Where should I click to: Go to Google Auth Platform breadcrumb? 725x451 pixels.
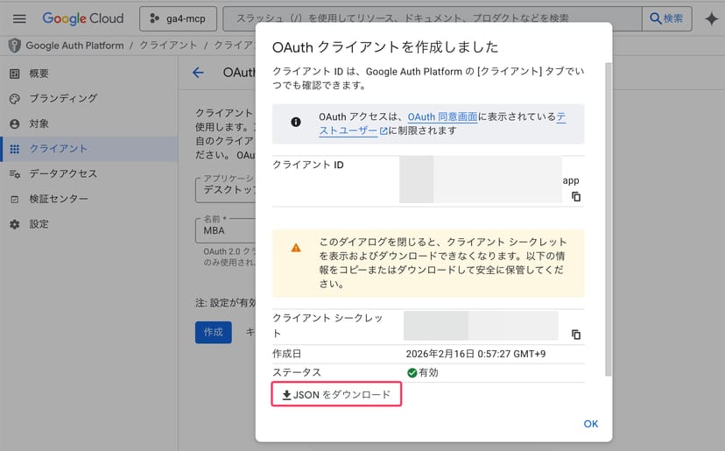(x=75, y=46)
